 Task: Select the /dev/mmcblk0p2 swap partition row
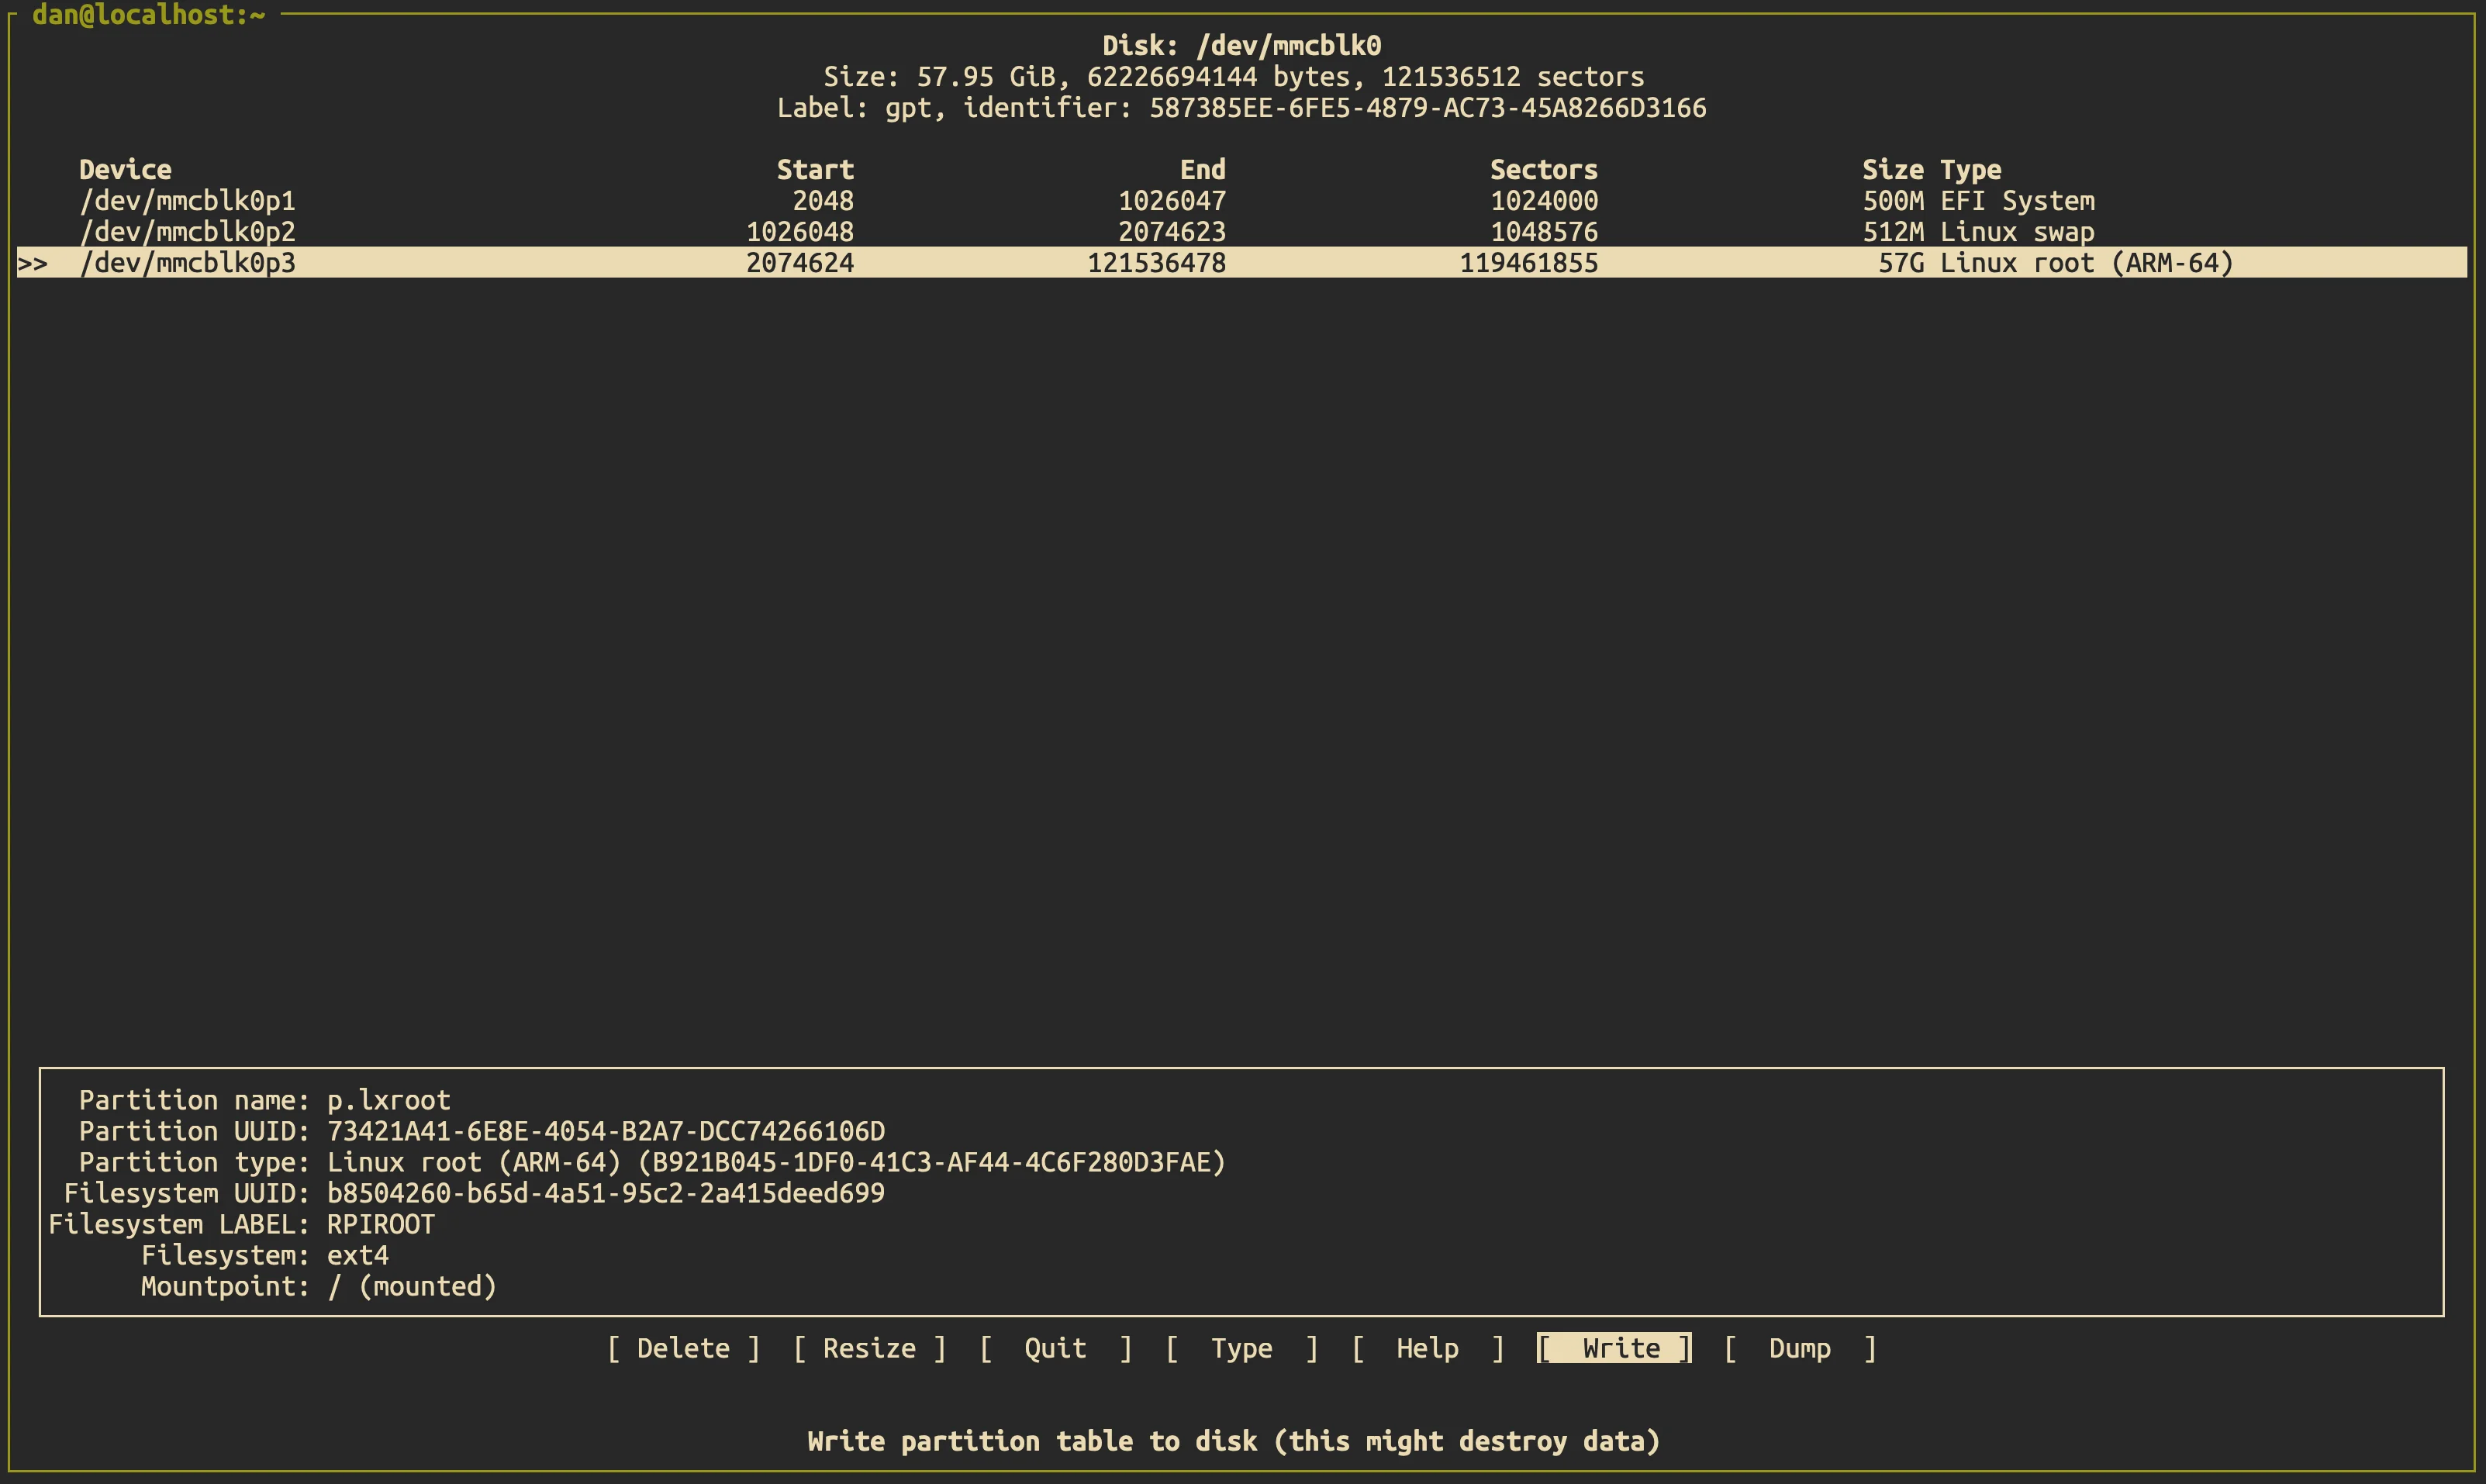pos(188,232)
